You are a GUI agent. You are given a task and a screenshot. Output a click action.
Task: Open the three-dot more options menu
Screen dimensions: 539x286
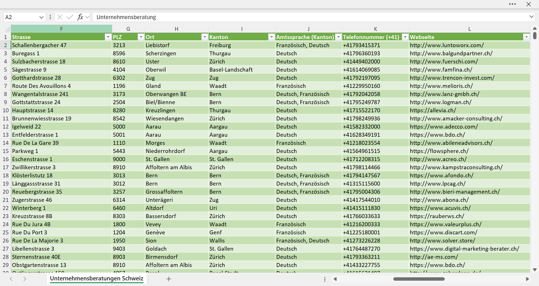pos(512,4)
